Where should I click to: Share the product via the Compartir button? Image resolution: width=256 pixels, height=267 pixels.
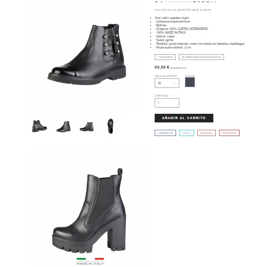[165, 133]
